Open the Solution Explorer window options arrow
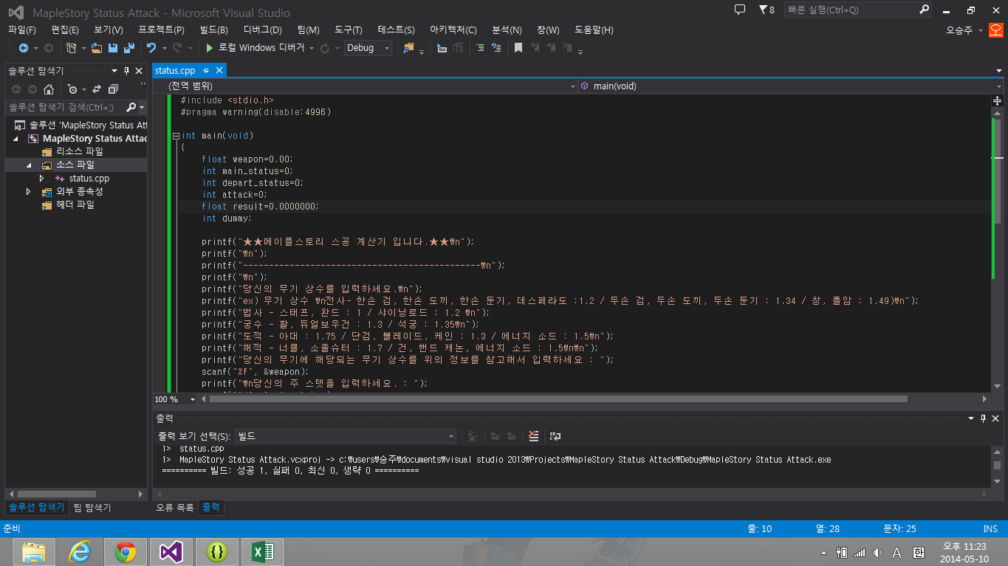1008x566 pixels. point(114,71)
